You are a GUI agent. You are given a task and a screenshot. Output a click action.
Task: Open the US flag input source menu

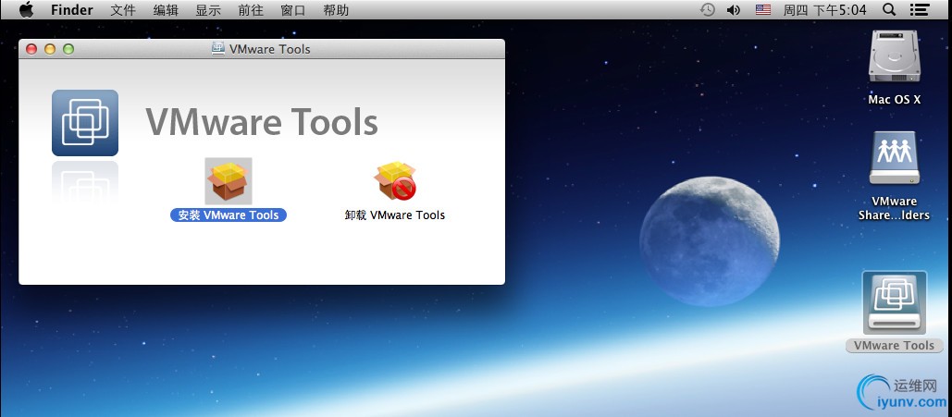point(763,10)
